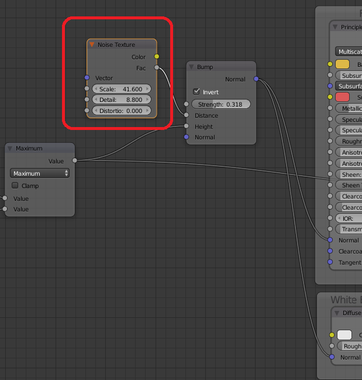Screen dimensions: 362x380
Task: Open the Multiscatter distribution dropdown
Action: [x=349, y=52]
